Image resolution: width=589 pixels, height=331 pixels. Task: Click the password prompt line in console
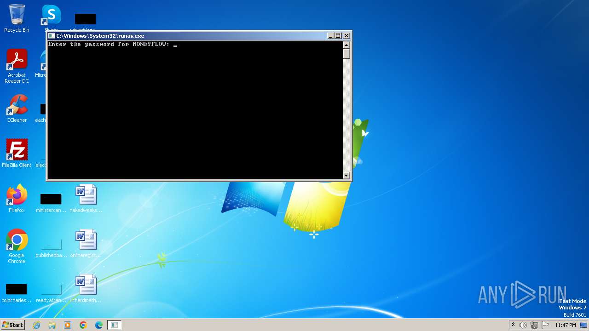click(109, 45)
